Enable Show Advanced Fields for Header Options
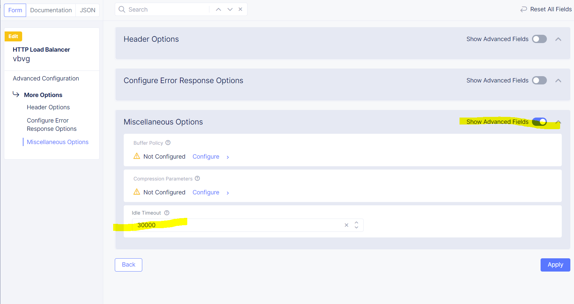This screenshot has width=574, height=304. pyautogui.click(x=539, y=39)
